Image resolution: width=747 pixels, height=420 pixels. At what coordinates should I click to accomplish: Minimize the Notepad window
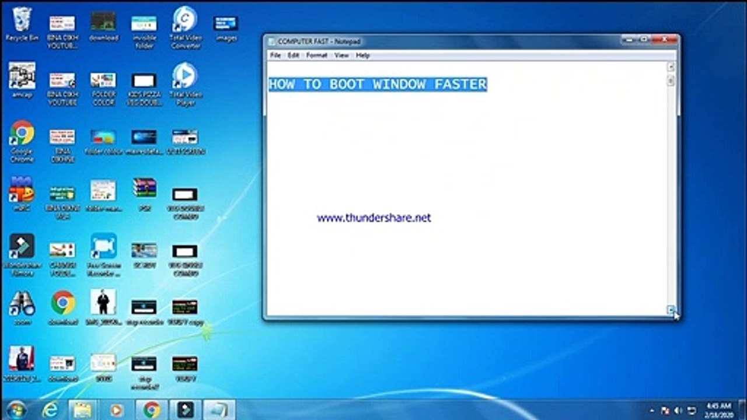(629, 39)
